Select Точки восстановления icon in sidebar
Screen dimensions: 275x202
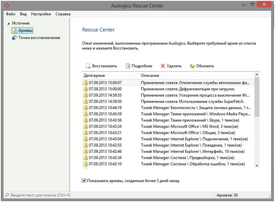point(15,38)
